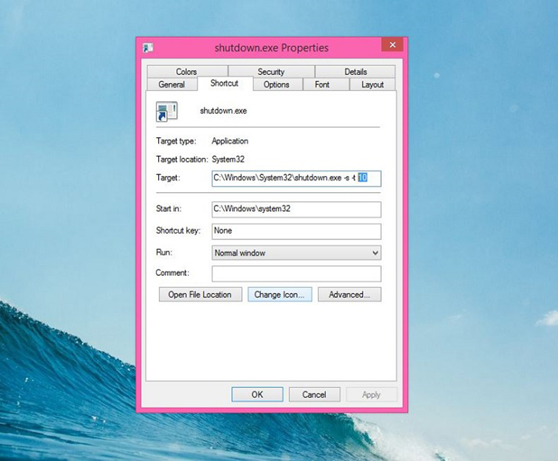Open the Options tab
The width and height of the screenshot is (558, 461).
[x=276, y=84]
